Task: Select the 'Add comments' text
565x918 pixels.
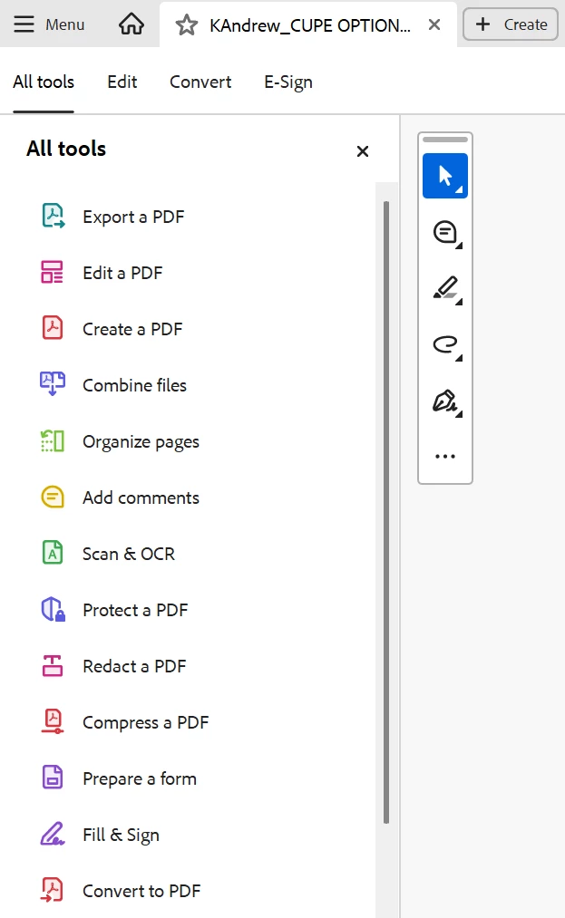Action: click(x=141, y=498)
